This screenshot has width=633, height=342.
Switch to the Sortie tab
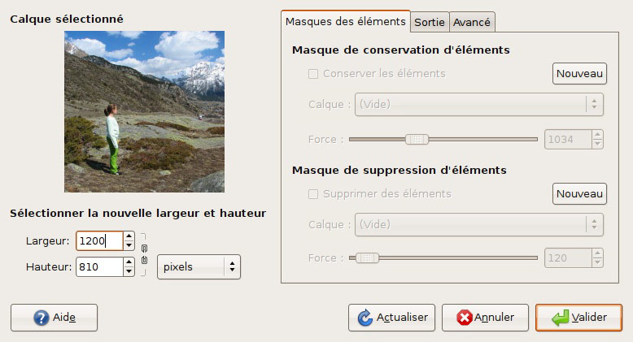[430, 22]
